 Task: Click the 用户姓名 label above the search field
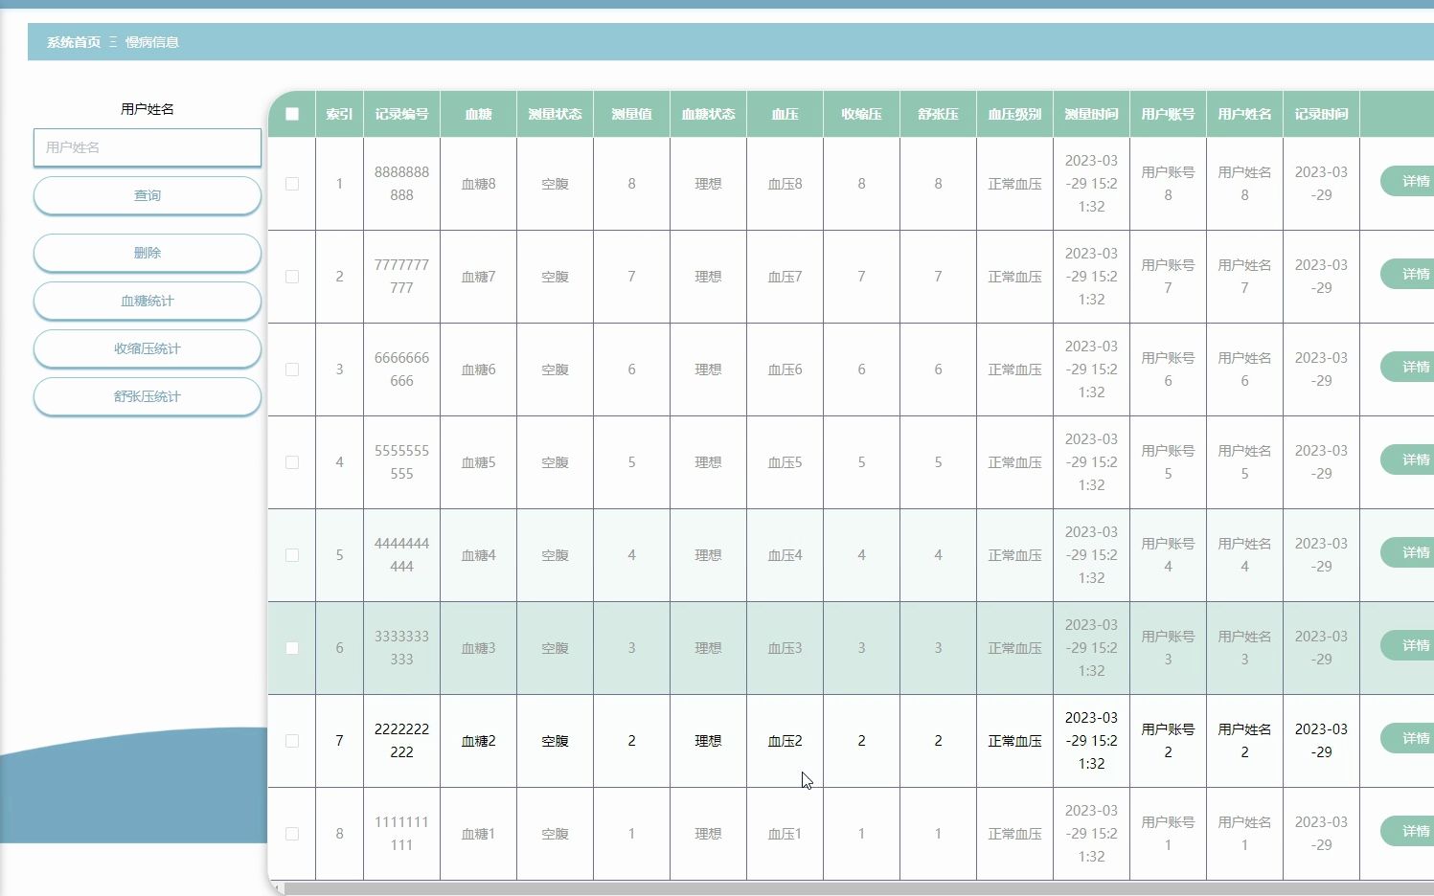click(148, 109)
